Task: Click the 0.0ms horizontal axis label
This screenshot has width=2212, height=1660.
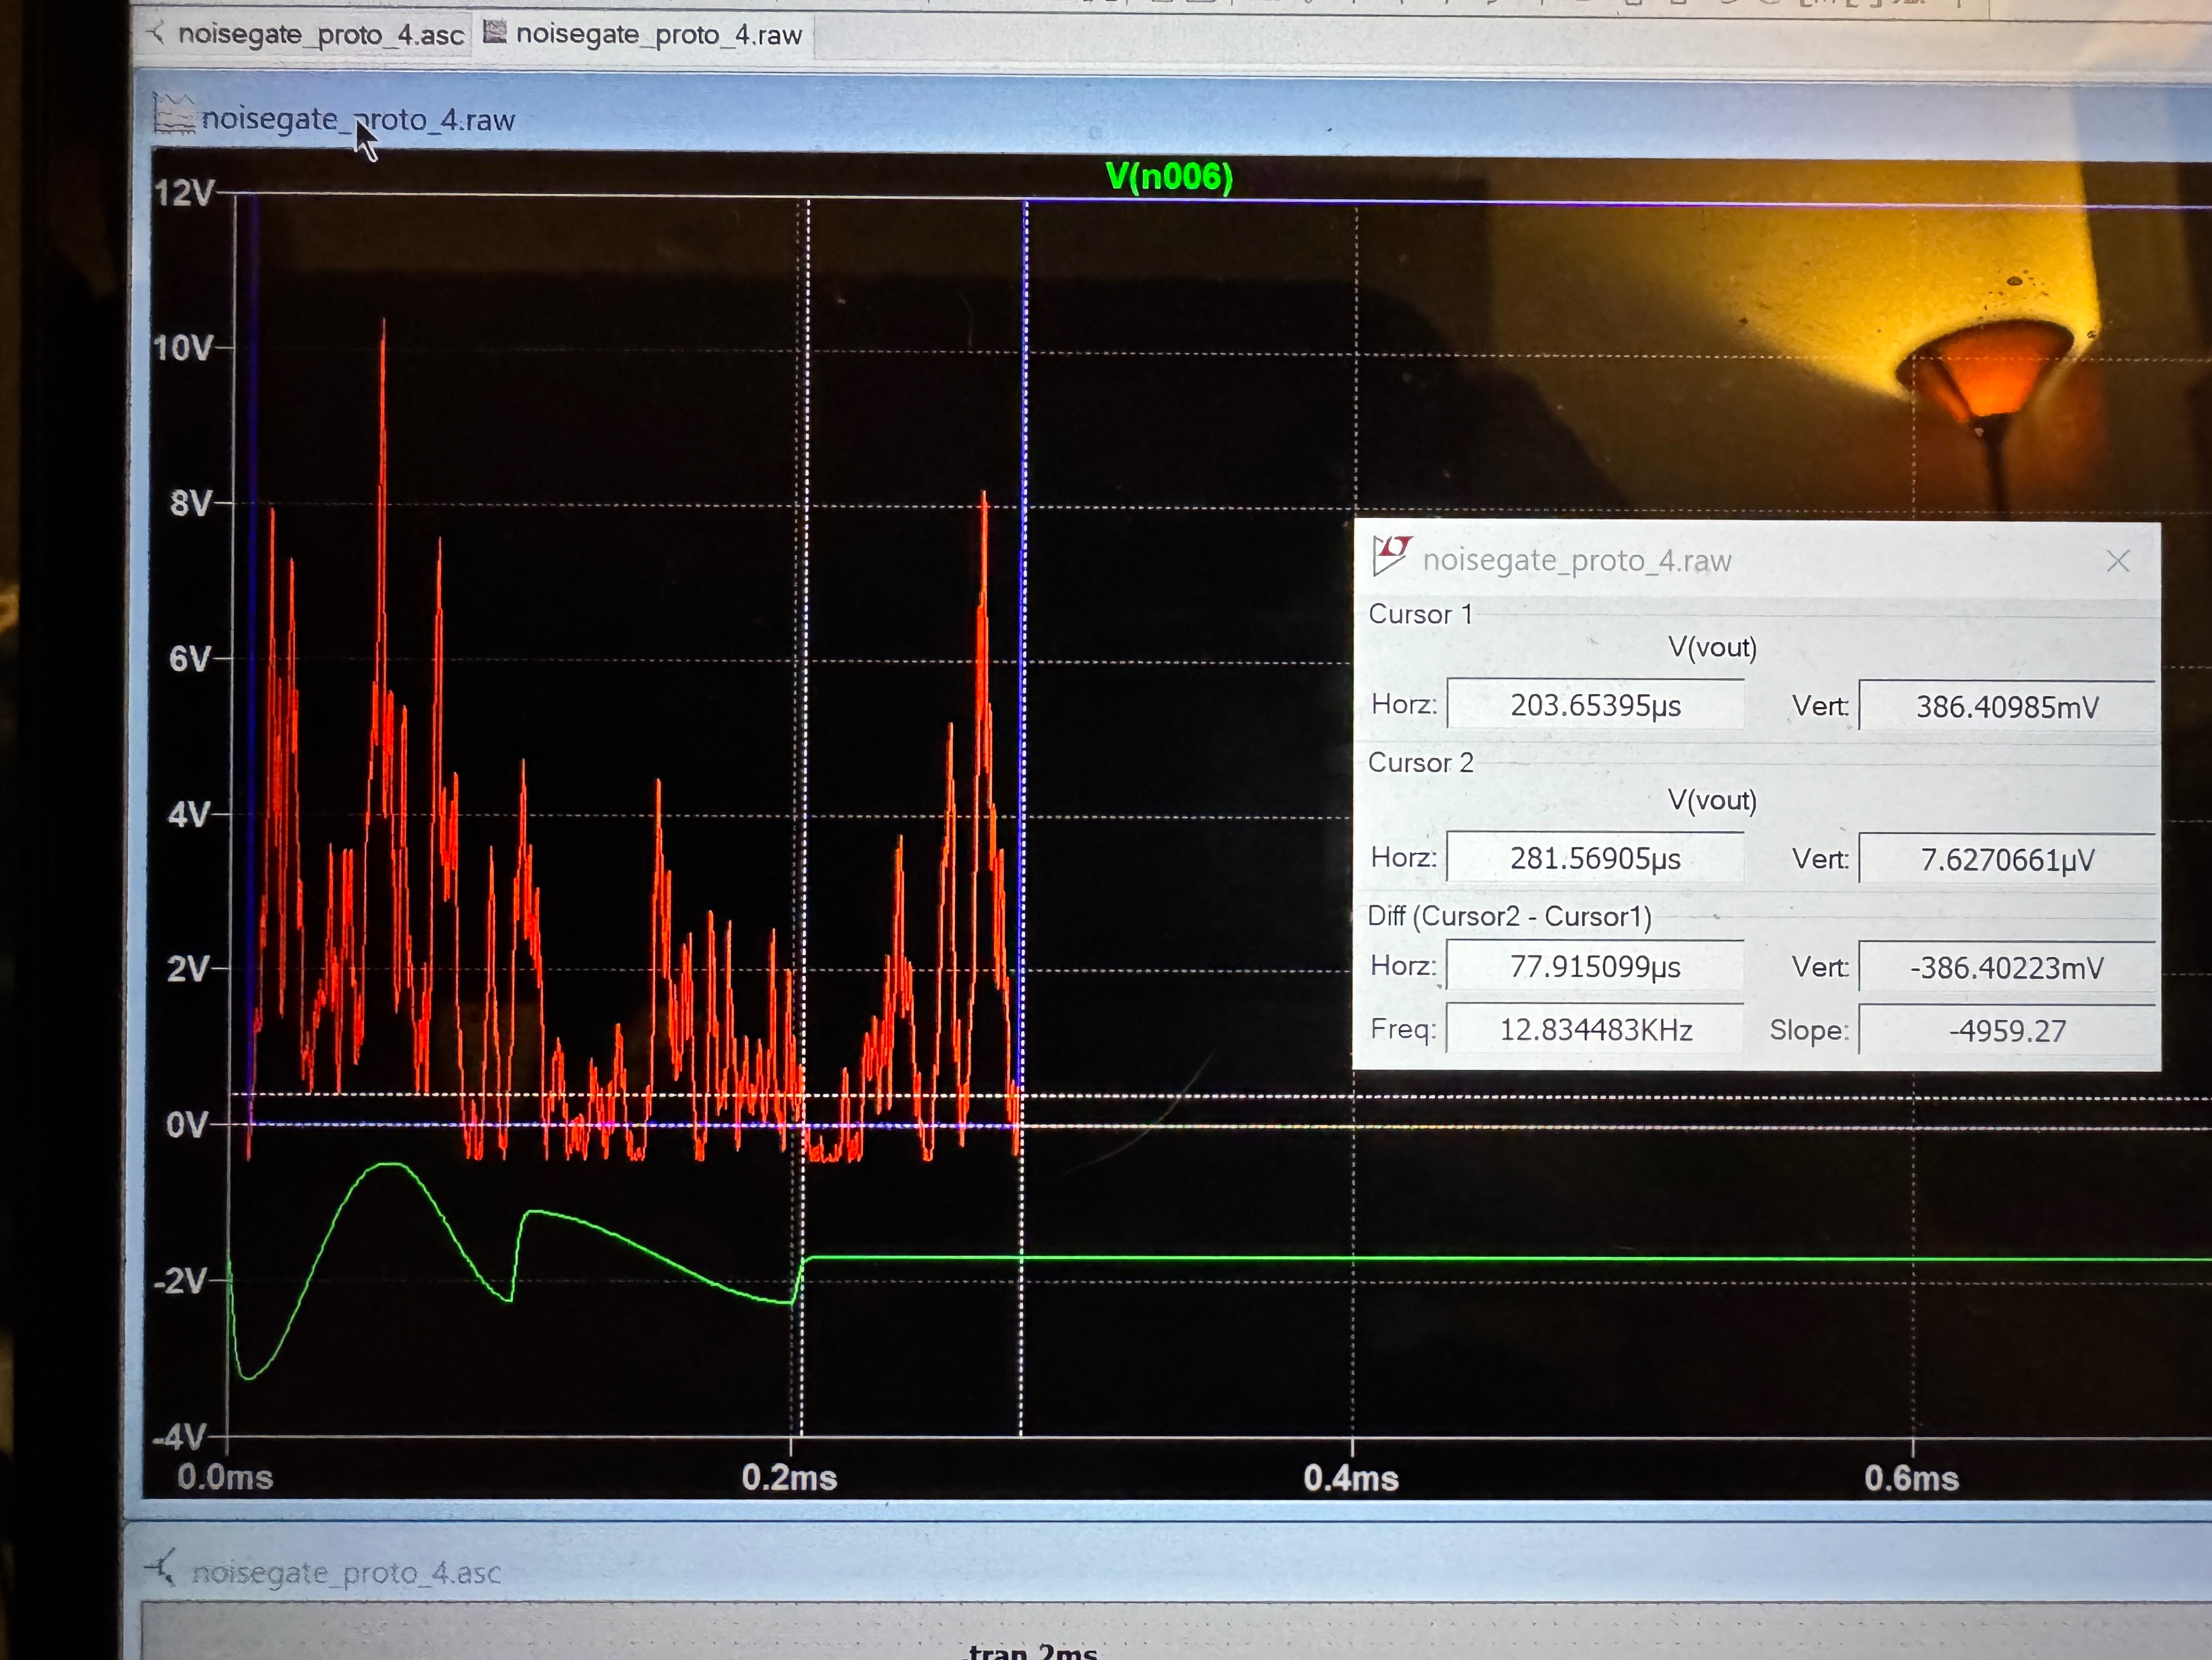Action: [225, 1477]
